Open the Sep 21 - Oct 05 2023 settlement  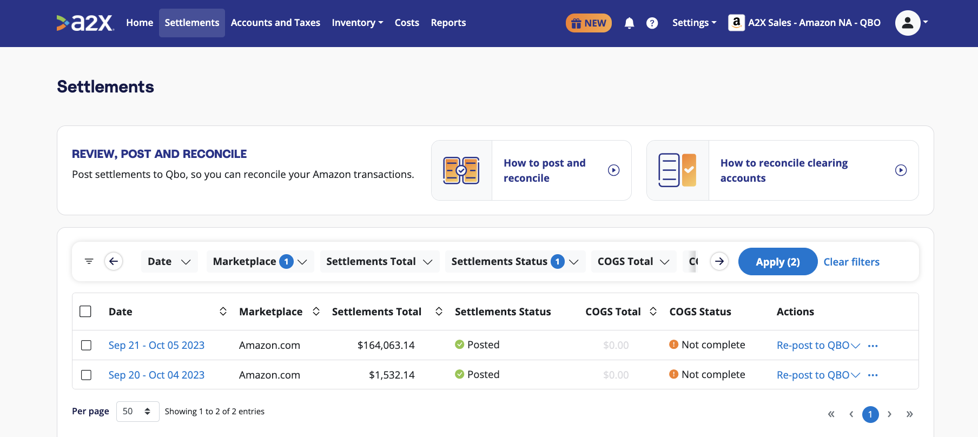pos(156,345)
